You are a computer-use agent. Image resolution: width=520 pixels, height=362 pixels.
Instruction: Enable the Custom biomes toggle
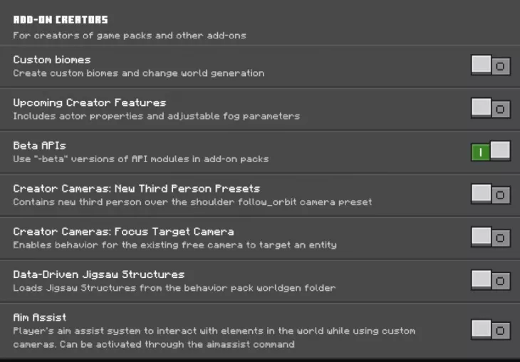pyautogui.click(x=491, y=66)
